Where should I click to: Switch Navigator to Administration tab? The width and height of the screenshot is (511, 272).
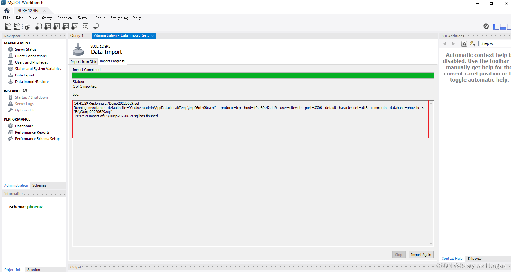click(16, 185)
